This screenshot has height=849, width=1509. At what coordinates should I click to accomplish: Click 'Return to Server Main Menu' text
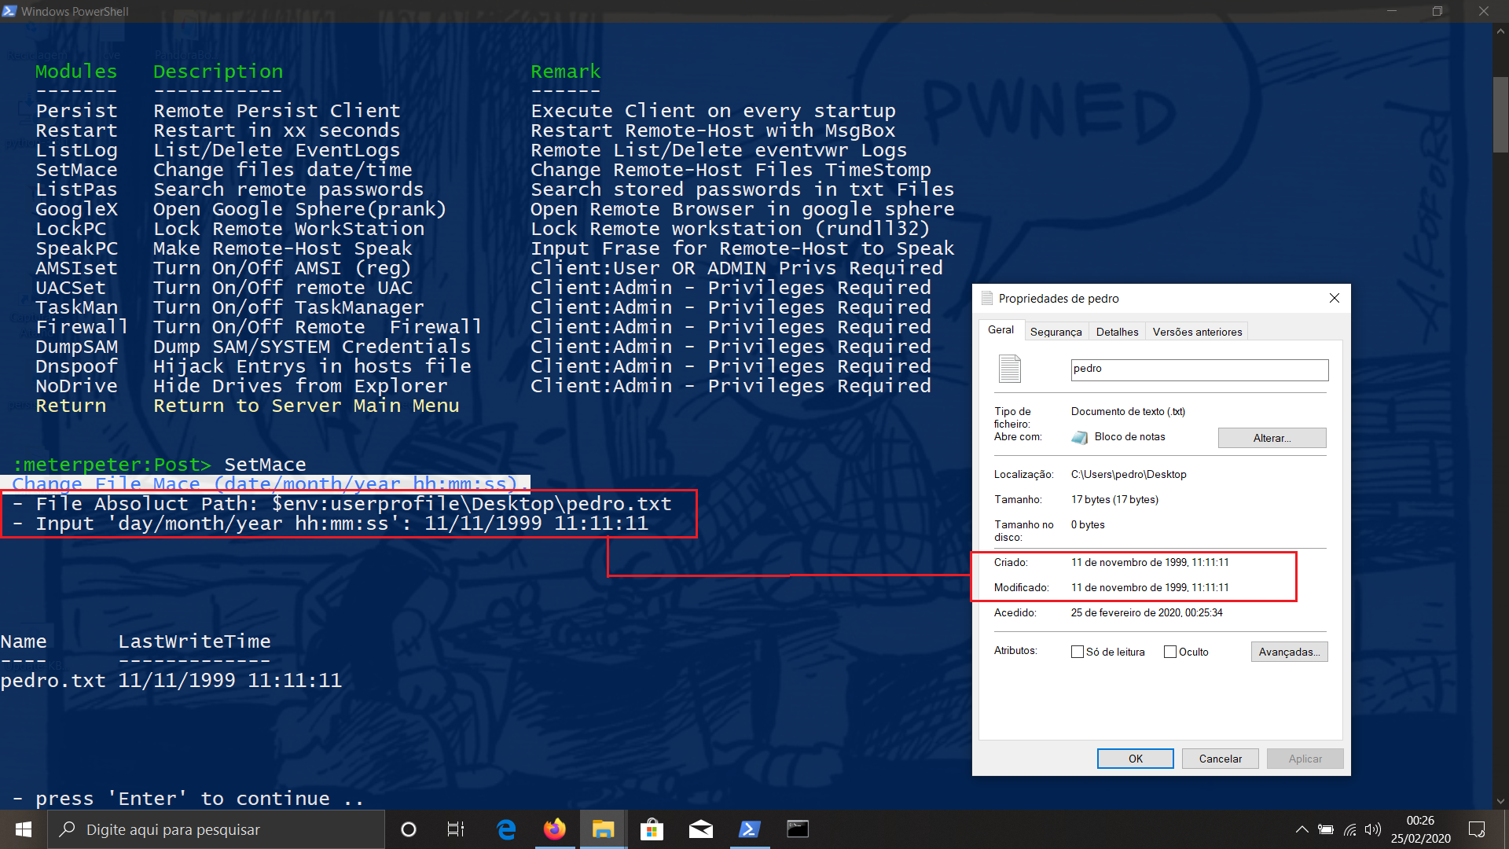[x=307, y=406]
